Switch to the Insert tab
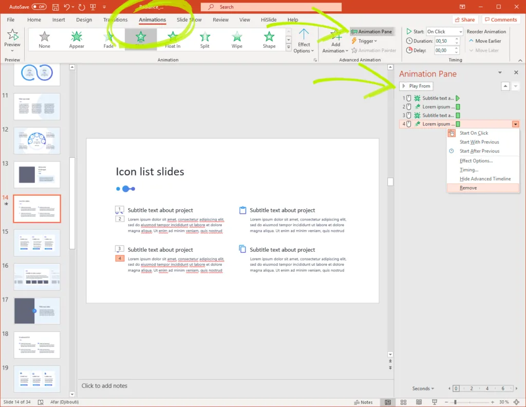Viewport: 526px width, 407px height. pyautogui.click(x=59, y=20)
